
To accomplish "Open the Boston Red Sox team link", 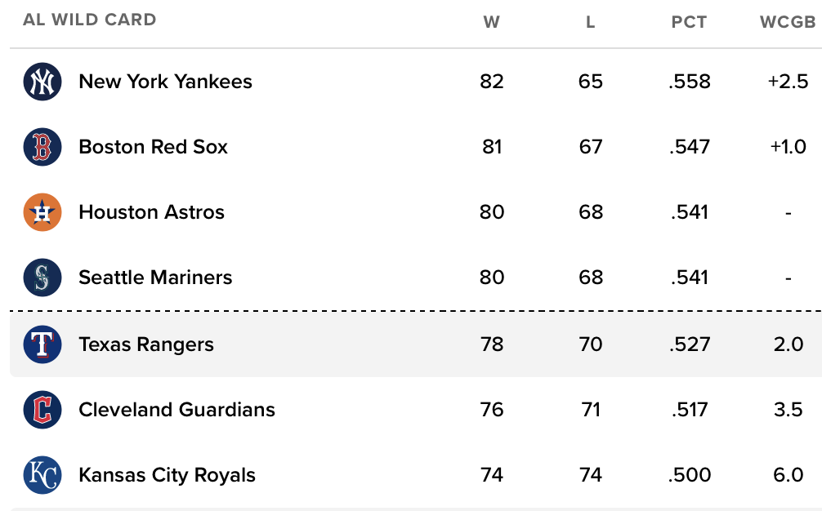I will [153, 147].
